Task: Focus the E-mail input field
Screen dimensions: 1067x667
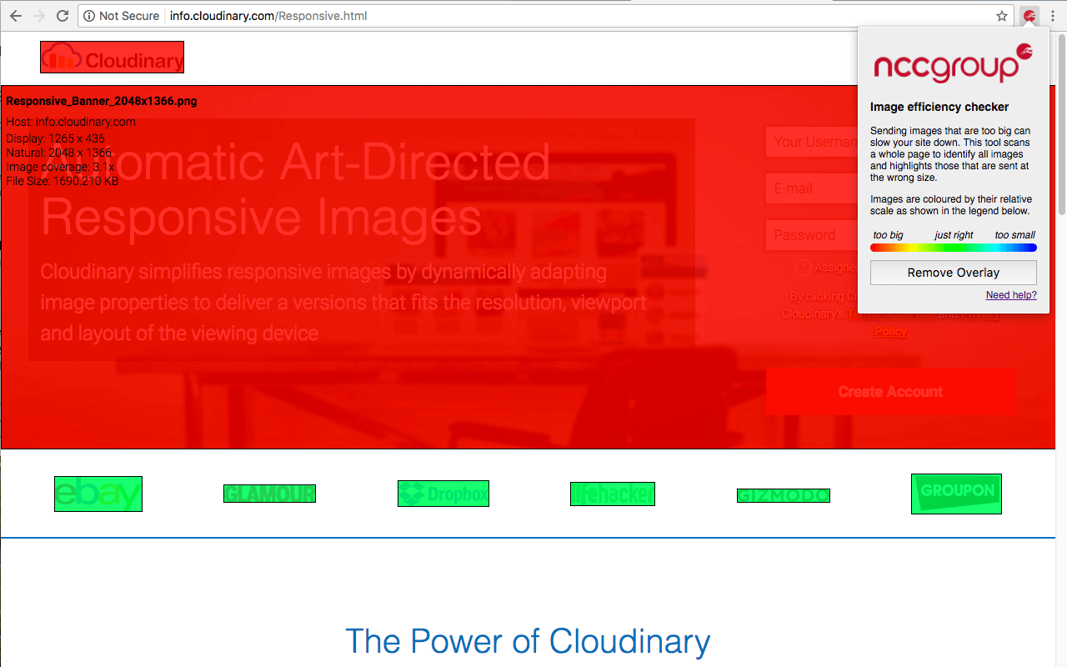Action: click(x=812, y=188)
